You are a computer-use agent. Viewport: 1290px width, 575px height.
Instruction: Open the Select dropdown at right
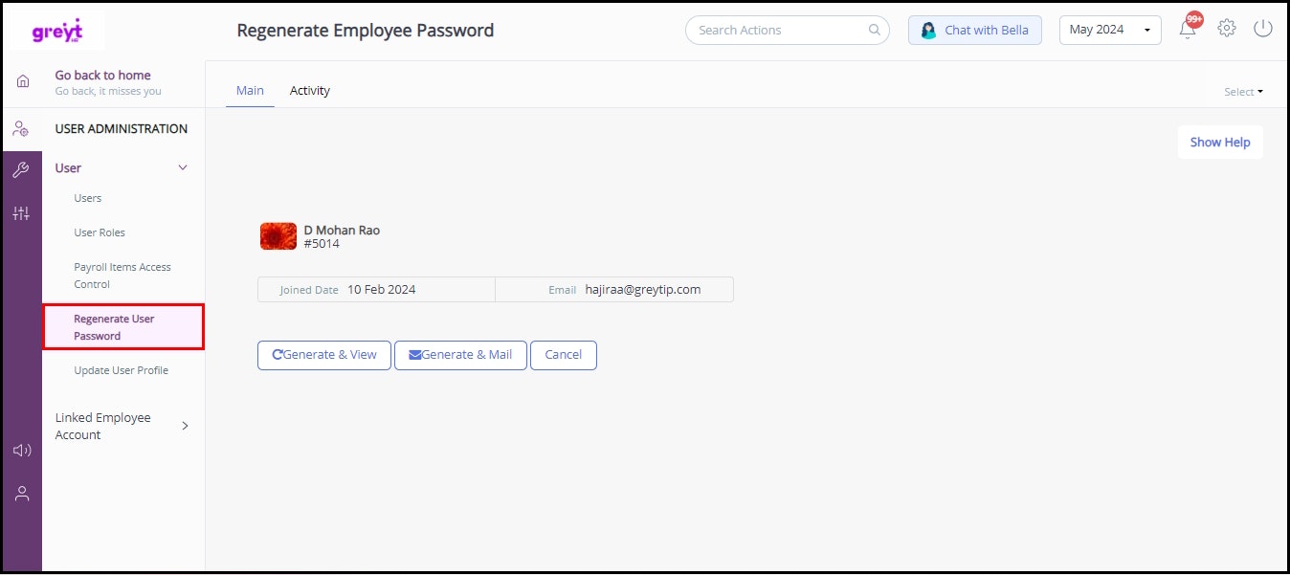point(1243,92)
